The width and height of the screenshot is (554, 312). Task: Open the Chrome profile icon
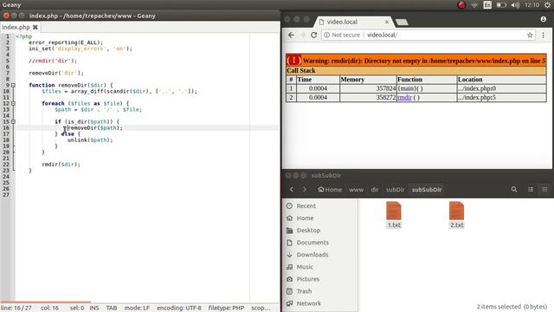point(544,19)
